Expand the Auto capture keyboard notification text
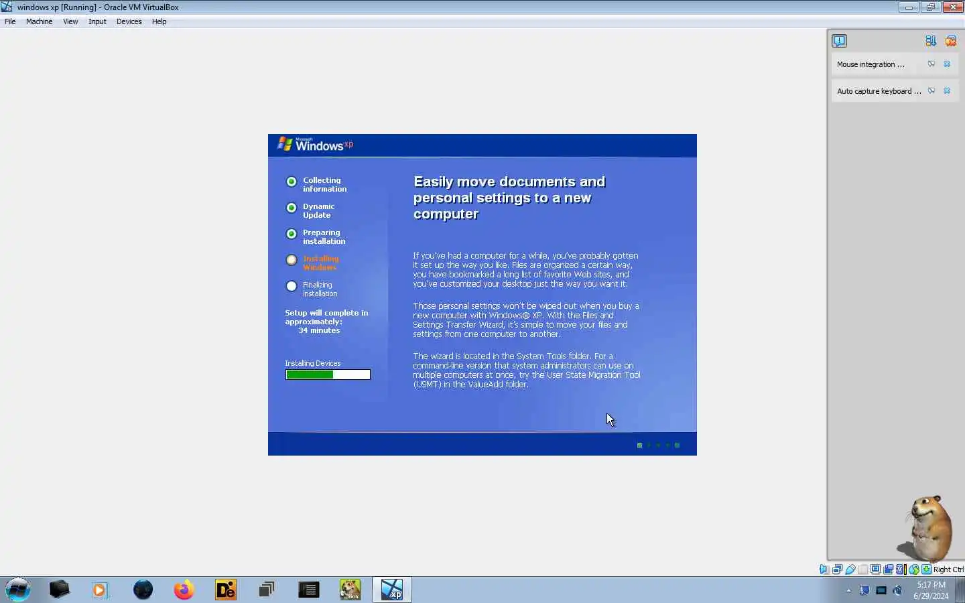This screenshot has height=603, width=965. click(x=879, y=91)
